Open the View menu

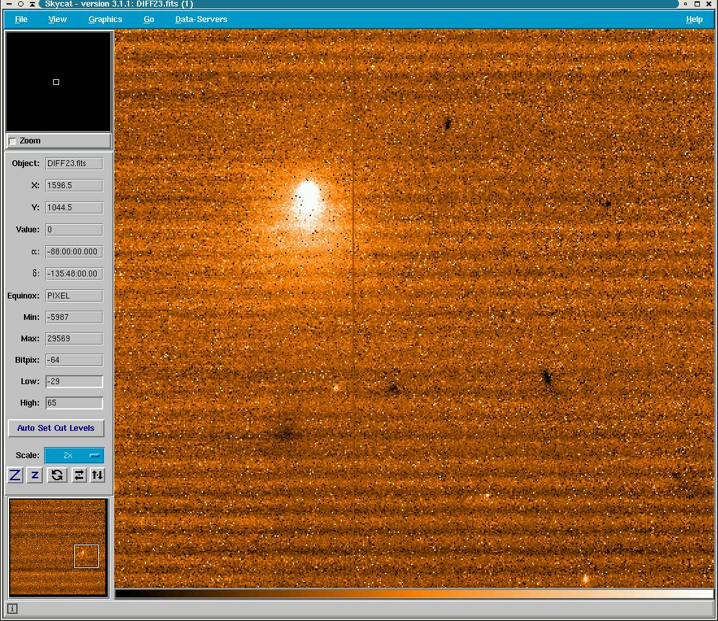58,19
